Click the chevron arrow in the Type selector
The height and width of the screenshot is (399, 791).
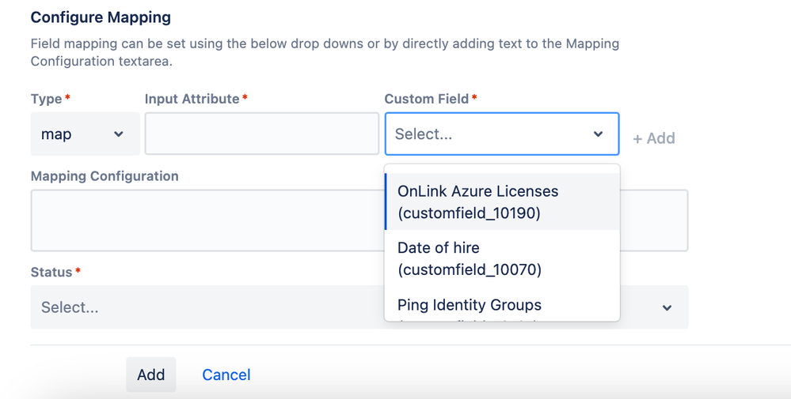pyautogui.click(x=119, y=134)
